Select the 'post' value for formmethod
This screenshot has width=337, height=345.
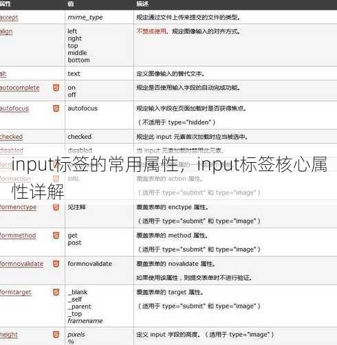pyautogui.click(x=74, y=243)
